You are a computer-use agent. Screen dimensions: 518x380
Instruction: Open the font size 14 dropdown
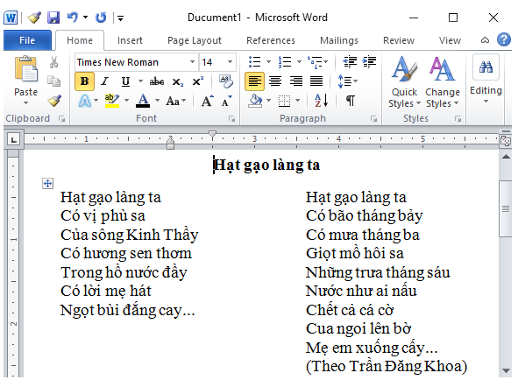click(230, 62)
